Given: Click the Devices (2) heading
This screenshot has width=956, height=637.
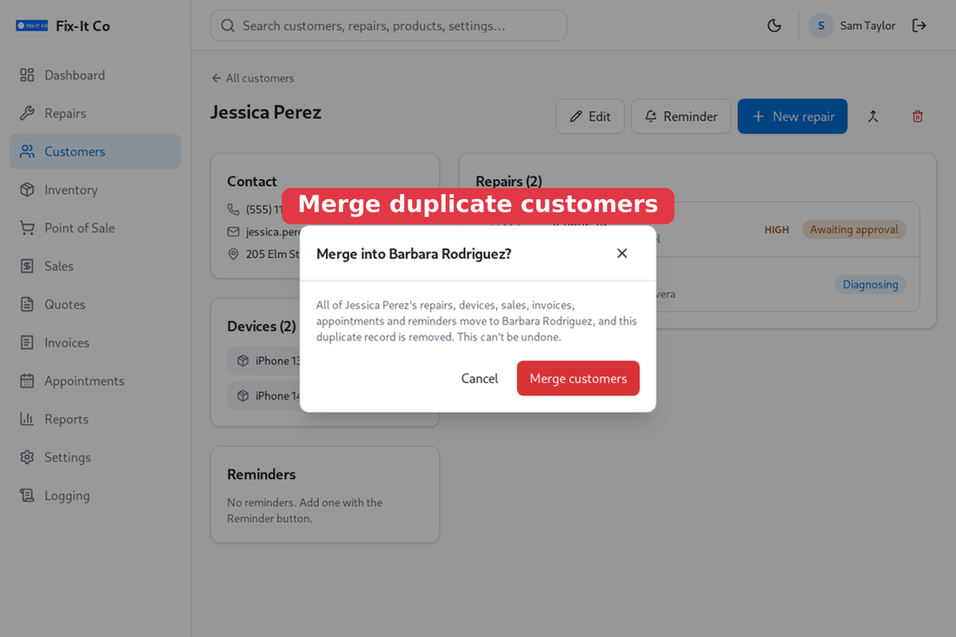Looking at the screenshot, I should coord(262,326).
